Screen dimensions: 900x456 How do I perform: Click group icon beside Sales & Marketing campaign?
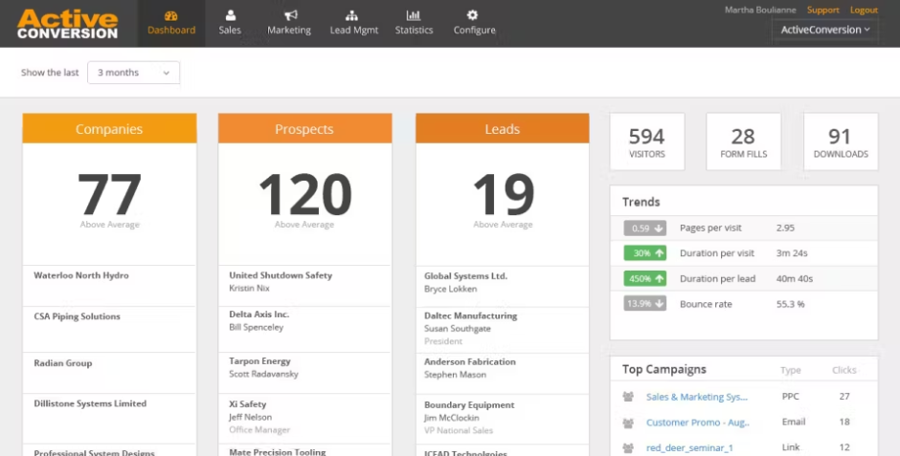628,397
